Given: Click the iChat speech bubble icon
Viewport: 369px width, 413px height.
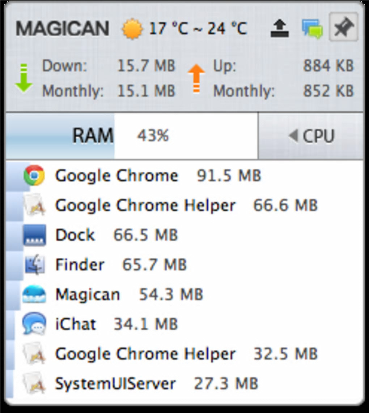Looking at the screenshot, I should [x=34, y=324].
